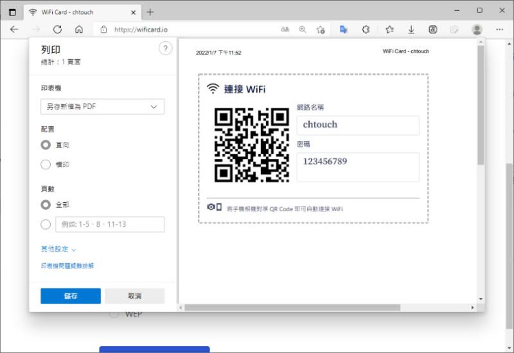Open the extensions puzzle icon
This screenshot has width=514, height=353.
tap(366, 30)
